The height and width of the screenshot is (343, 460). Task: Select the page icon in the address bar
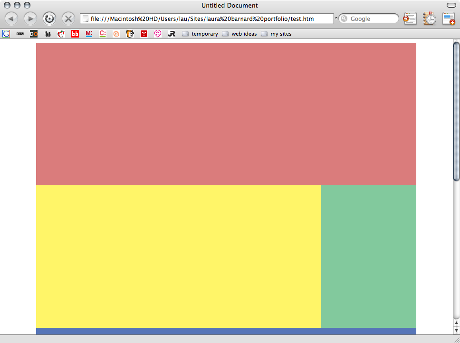point(86,19)
